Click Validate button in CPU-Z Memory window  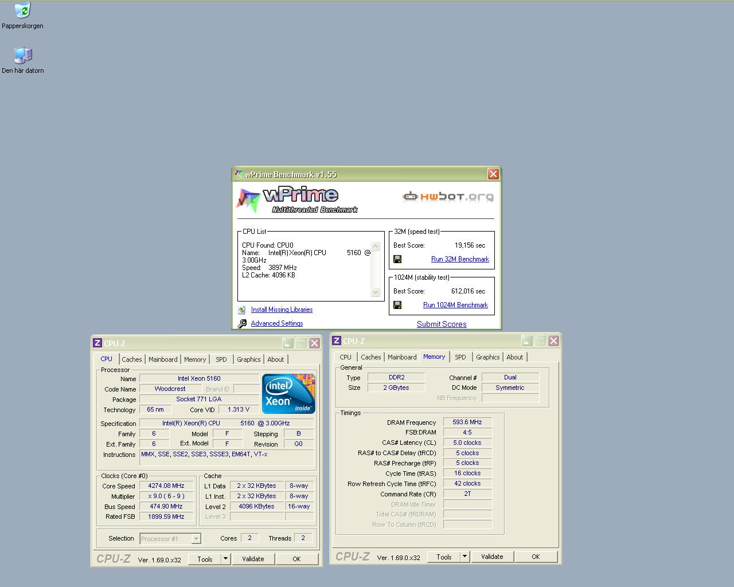point(492,557)
